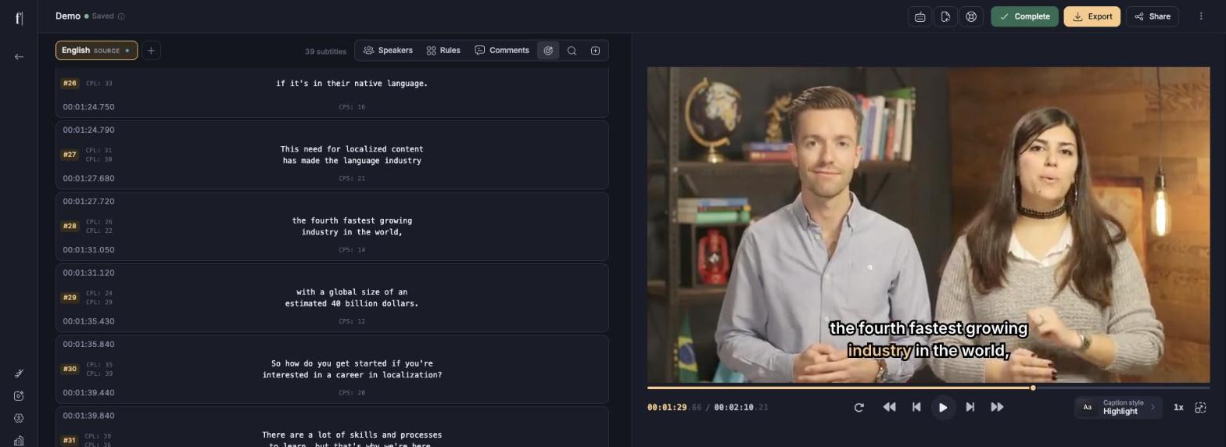Click the end time 00:01:31.050
Viewport: 1226px width, 447px height.
pos(88,250)
